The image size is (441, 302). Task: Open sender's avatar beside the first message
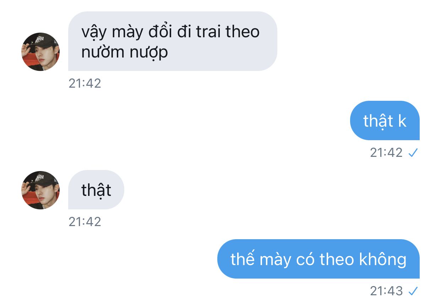click(40, 52)
